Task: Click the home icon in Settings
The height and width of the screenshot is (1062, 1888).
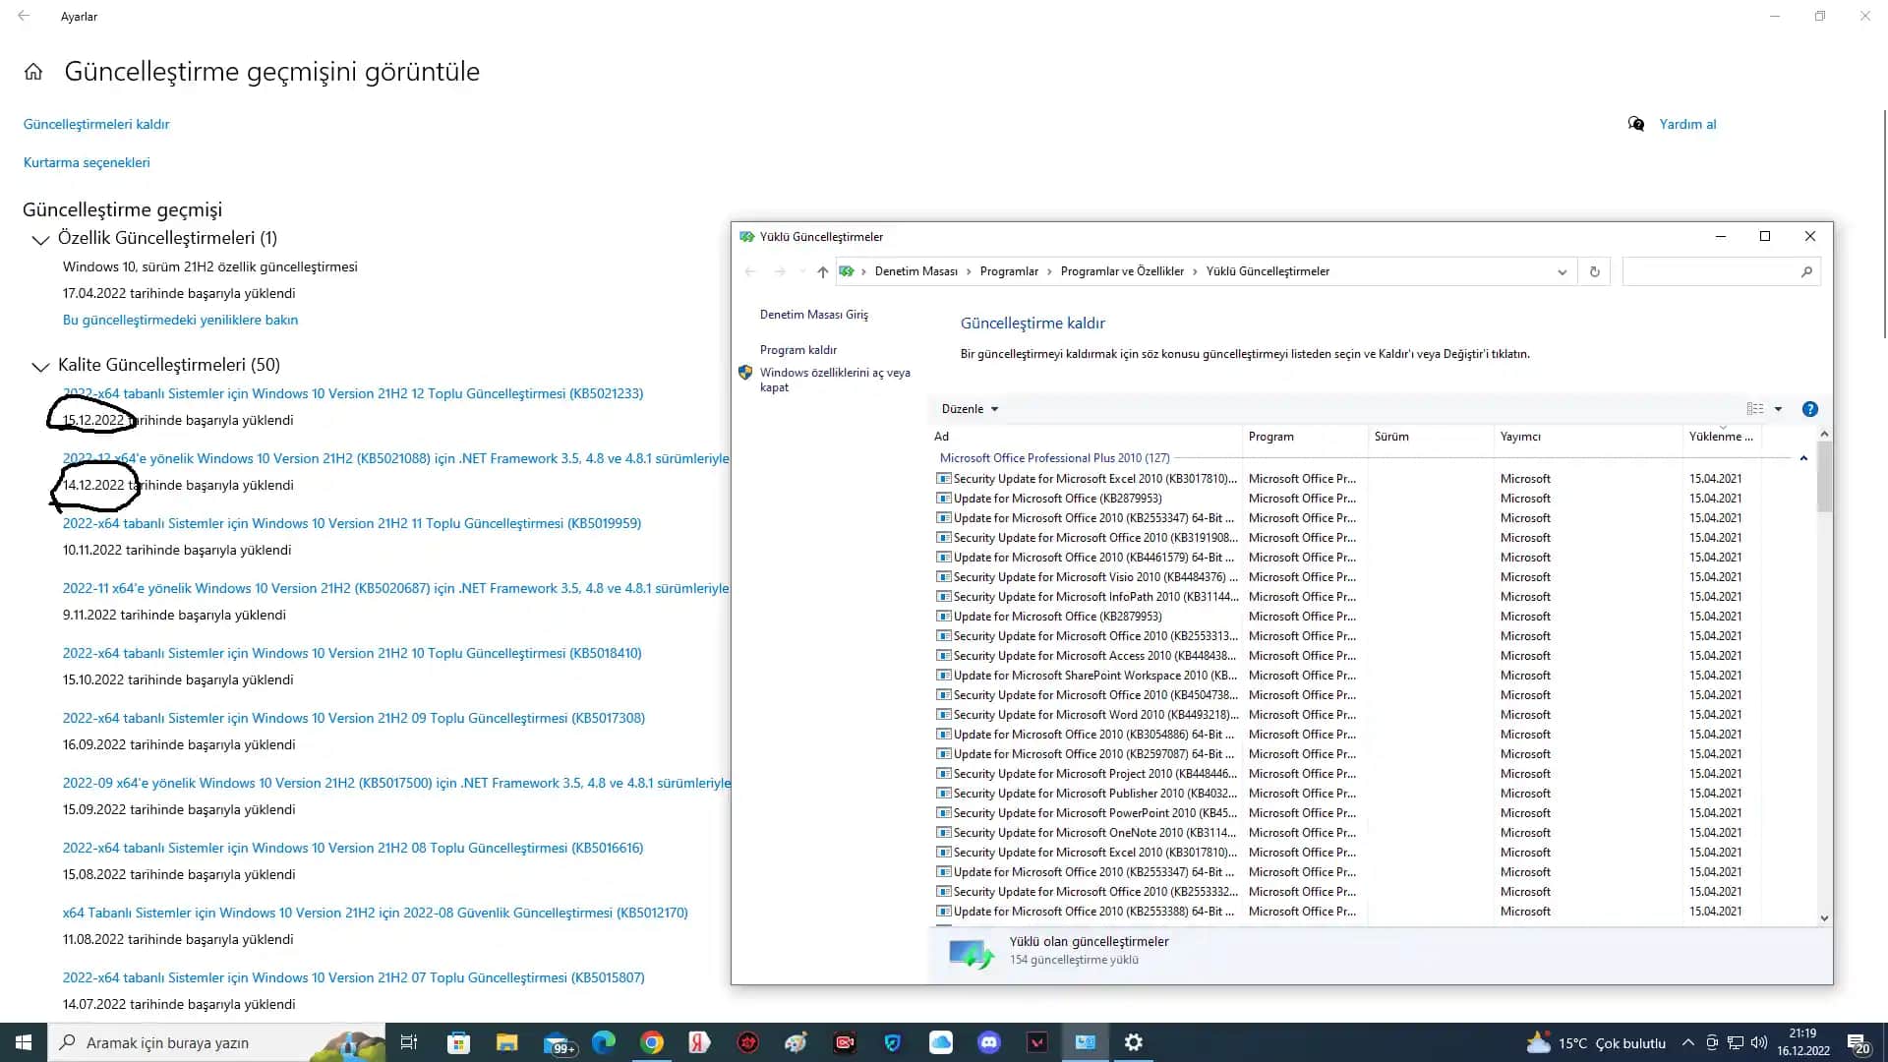Action: [x=33, y=72]
